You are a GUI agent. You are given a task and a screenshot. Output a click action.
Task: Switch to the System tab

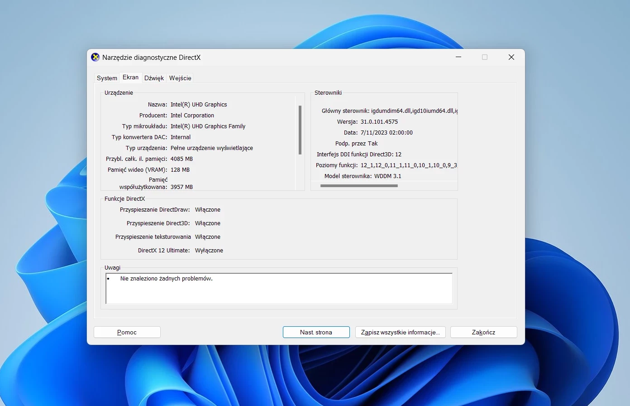[x=107, y=78]
